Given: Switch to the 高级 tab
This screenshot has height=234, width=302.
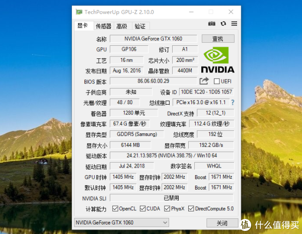Looking at the screenshot, I should coord(123,26).
